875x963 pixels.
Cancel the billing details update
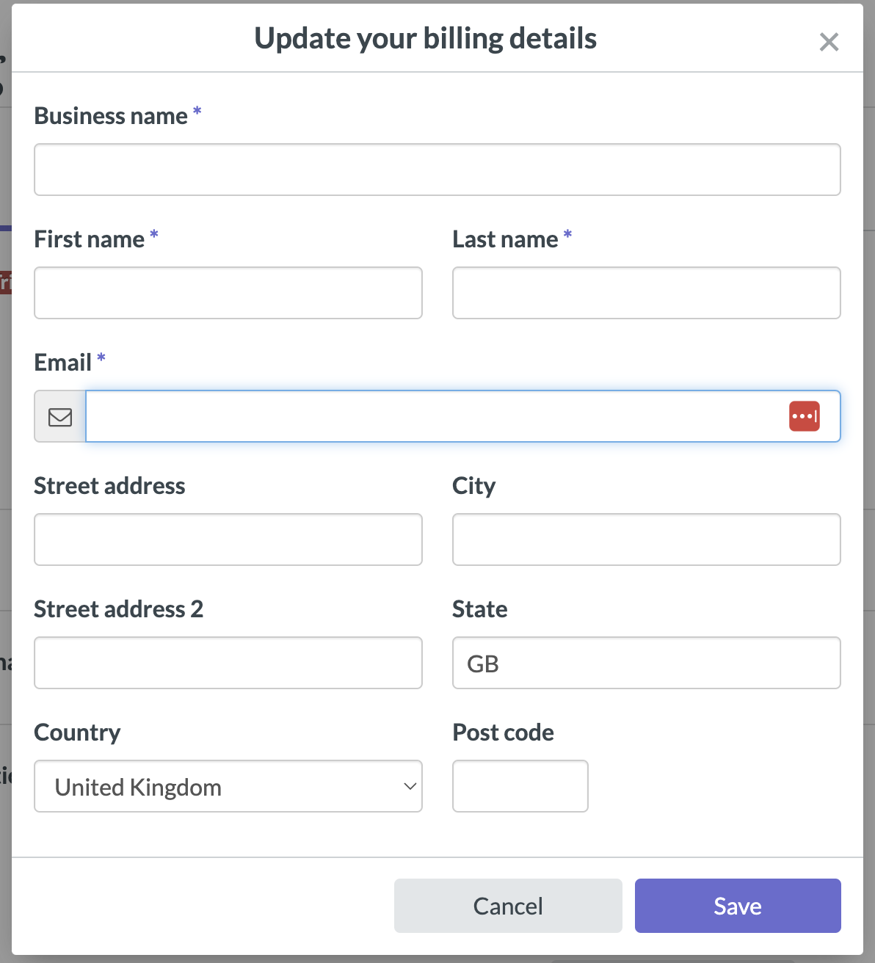tap(507, 906)
